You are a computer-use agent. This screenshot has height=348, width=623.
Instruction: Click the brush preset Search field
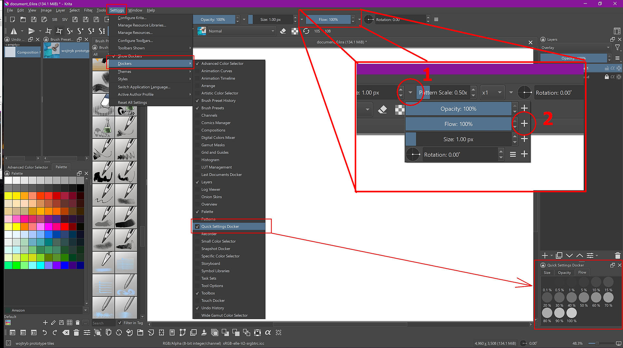point(103,323)
